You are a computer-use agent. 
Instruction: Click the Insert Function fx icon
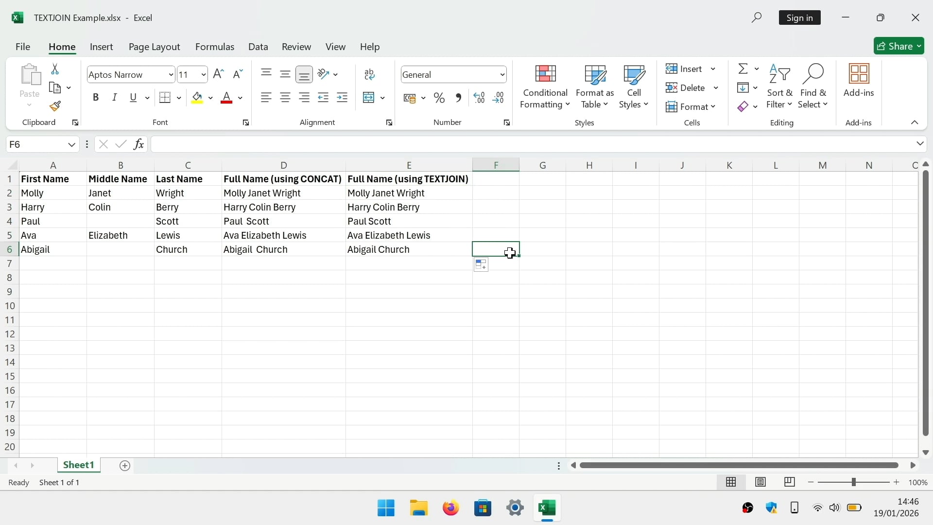click(x=138, y=144)
